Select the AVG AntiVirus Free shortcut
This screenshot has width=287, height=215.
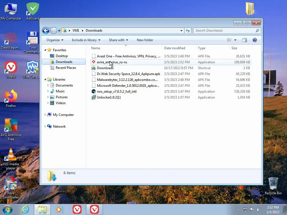11,129
